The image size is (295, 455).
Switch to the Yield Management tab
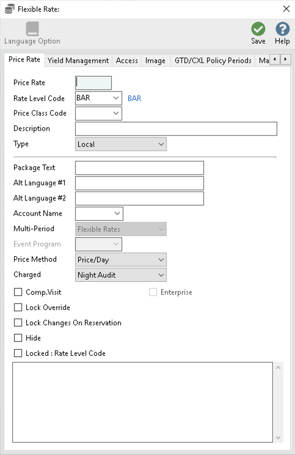coord(78,61)
